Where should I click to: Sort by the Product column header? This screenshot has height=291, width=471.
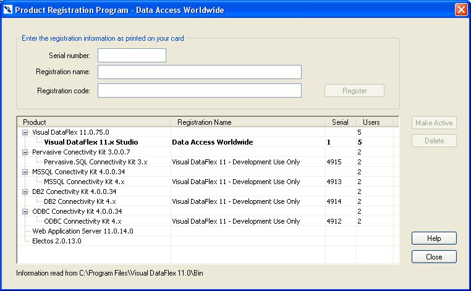point(94,122)
